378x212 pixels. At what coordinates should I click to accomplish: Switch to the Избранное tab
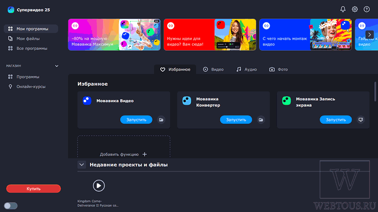coord(175,69)
